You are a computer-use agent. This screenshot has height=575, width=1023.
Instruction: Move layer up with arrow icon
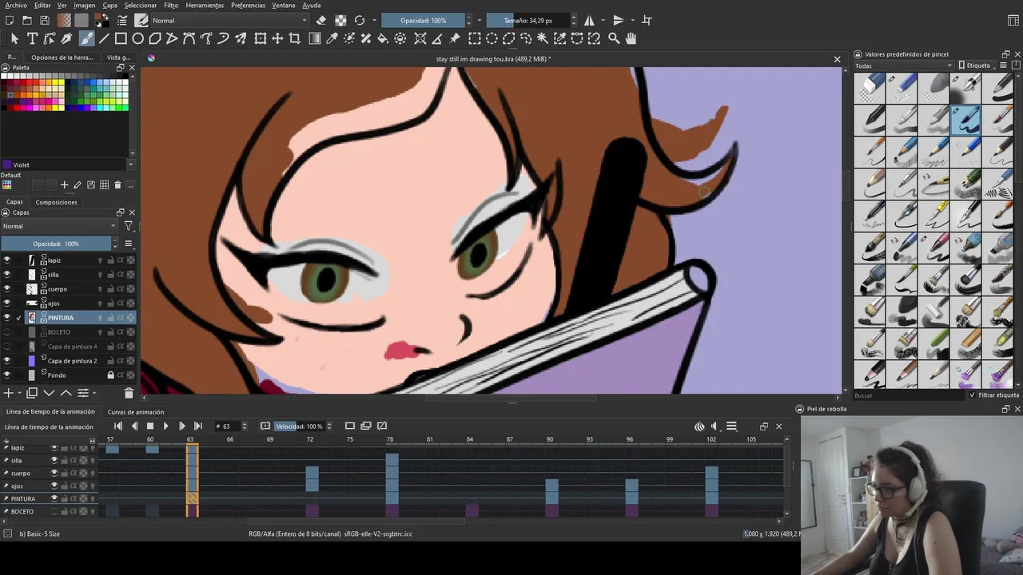tap(66, 393)
